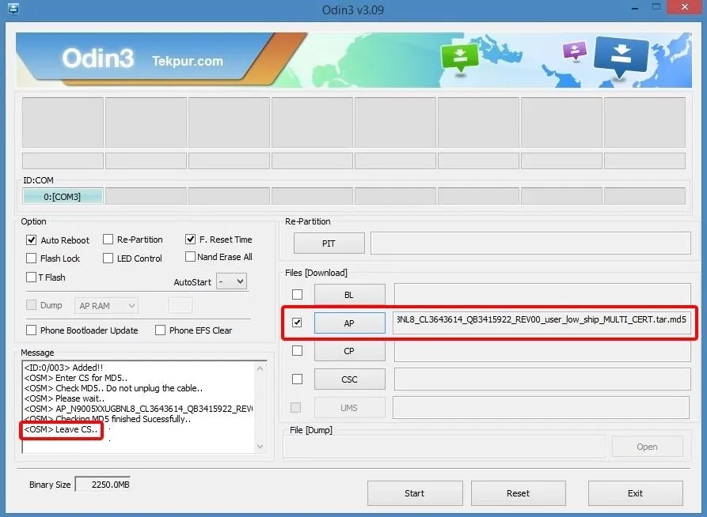Click the Start button
Viewport: 707px width, 517px height.
(415, 493)
